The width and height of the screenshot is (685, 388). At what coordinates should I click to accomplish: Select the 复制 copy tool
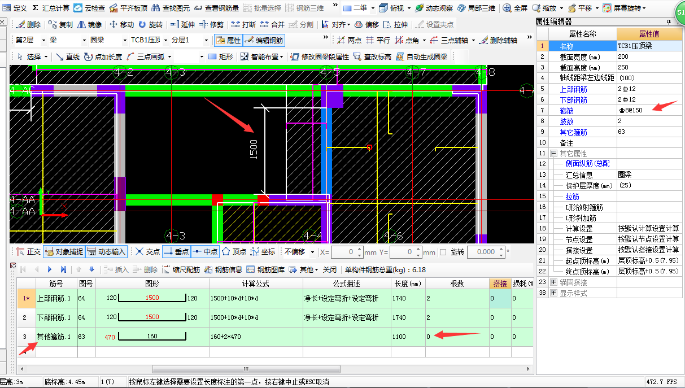(60, 24)
